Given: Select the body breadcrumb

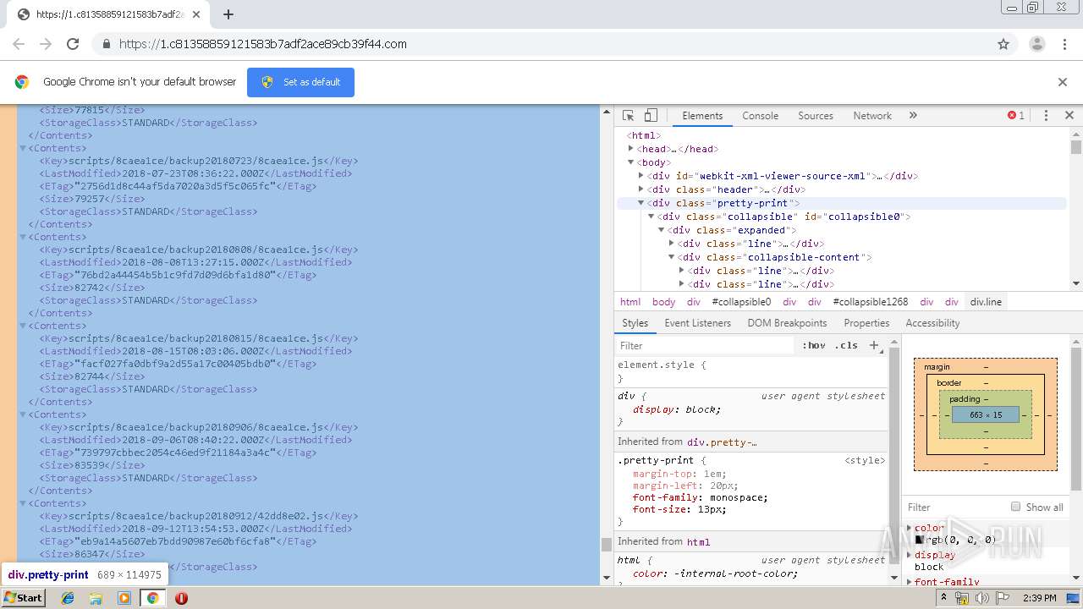Looking at the screenshot, I should 663,302.
